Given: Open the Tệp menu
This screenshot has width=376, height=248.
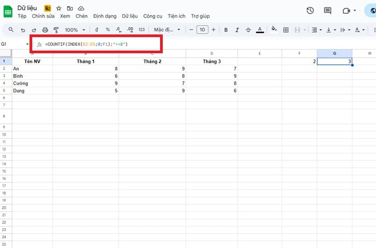Looking at the screenshot, I should [x=22, y=16].
